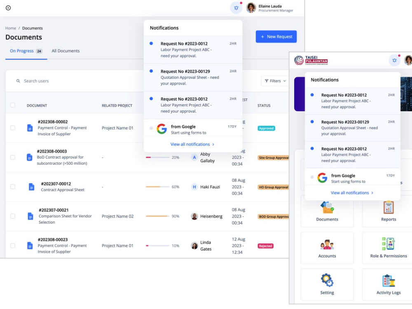Click View all notifications in dashboard window
This screenshot has width=412, height=309.
(352, 193)
